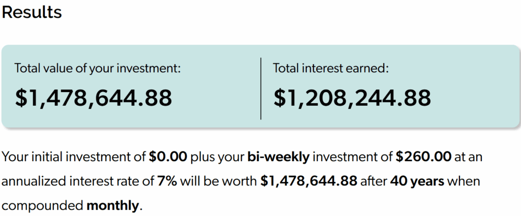Click the bold "monthly" compounding text

(112, 206)
